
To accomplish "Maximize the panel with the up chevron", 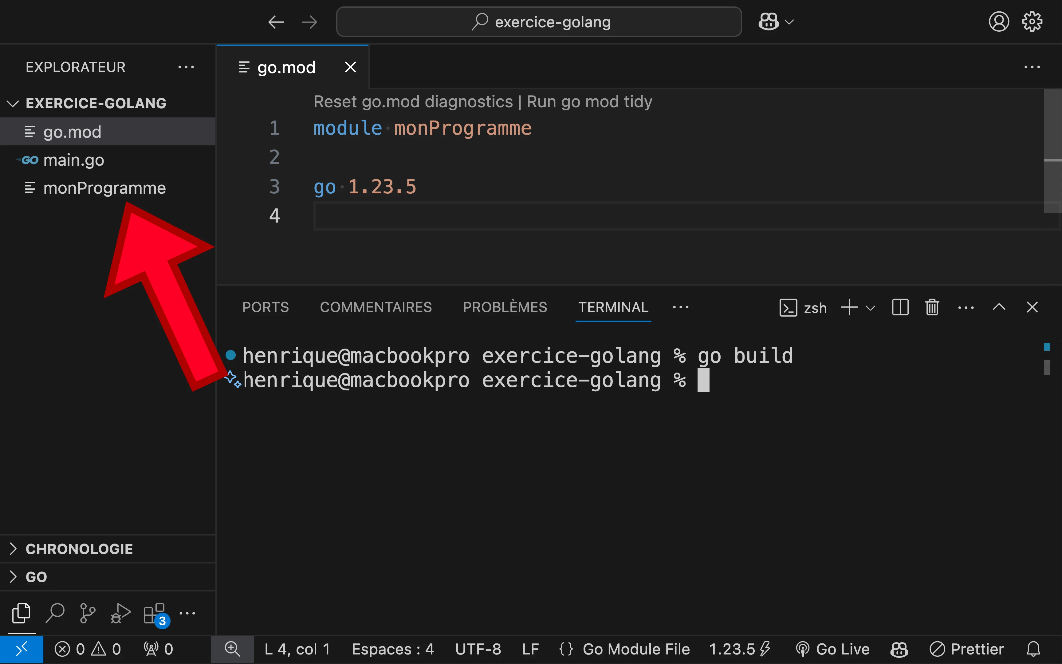I will (x=999, y=307).
